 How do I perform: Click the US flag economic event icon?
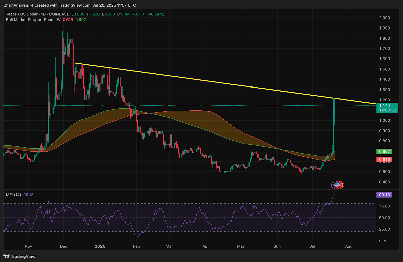click(x=337, y=185)
